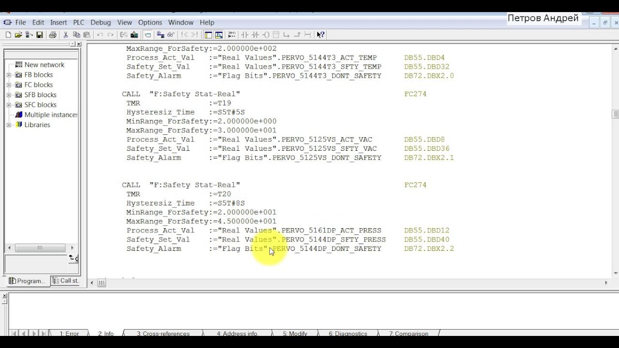Expand the SFB blocks tree node
Viewport: 619px width, 348px height.
[9, 95]
